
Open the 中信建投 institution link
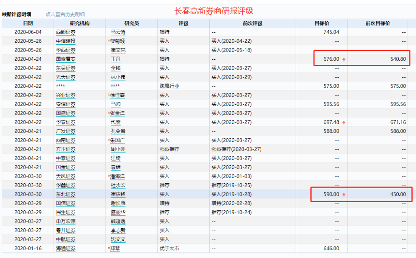click(x=66, y=41)
